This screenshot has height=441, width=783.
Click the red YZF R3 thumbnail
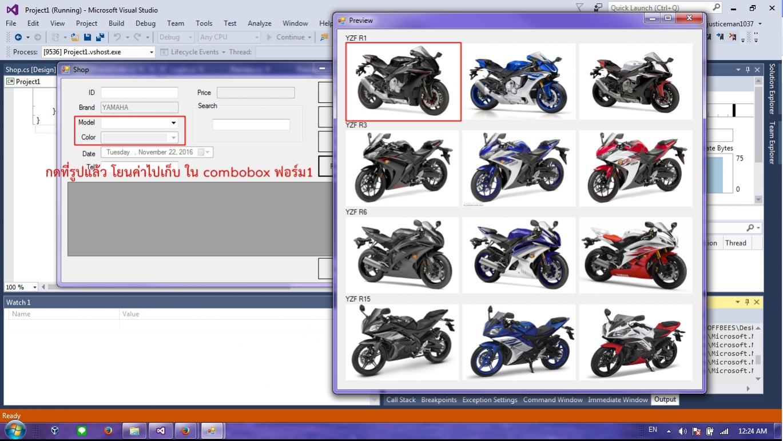coord(635,168)
